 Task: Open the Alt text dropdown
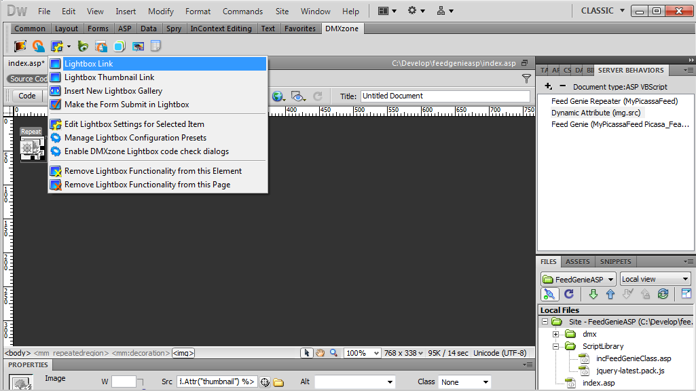354,382
